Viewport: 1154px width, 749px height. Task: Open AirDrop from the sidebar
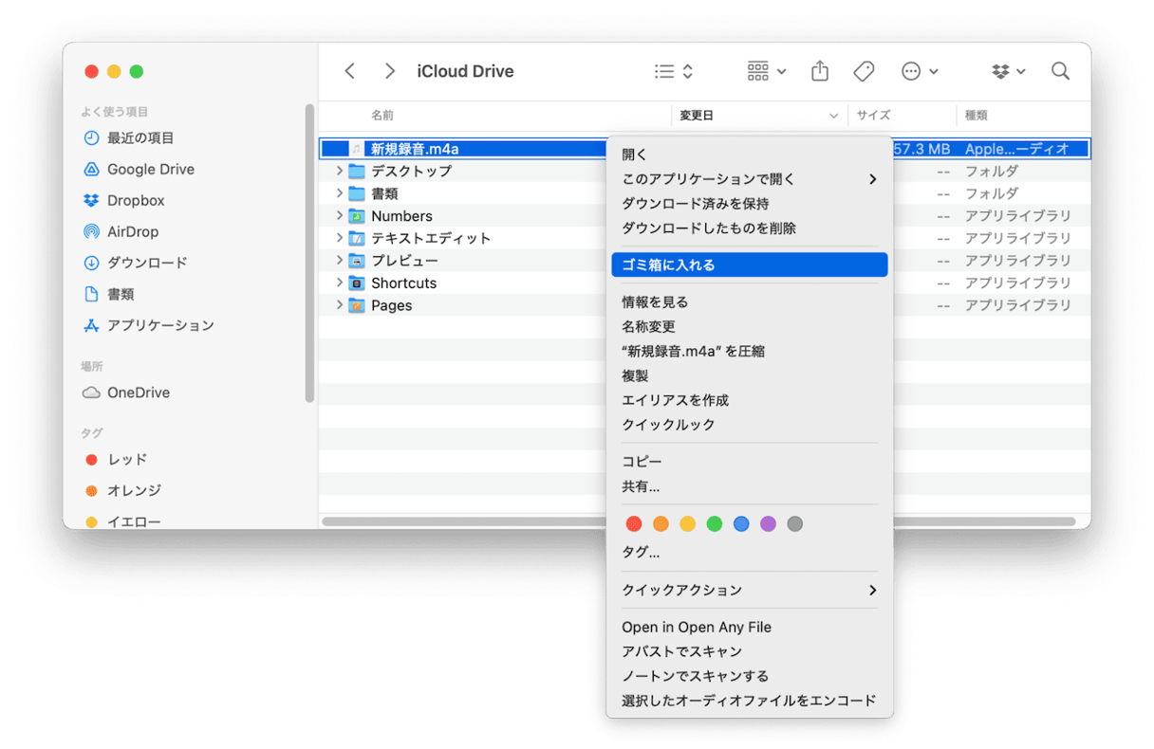coord(133,231)
